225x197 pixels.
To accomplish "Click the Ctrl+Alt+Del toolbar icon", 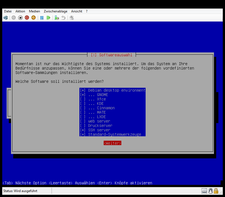I will (6, 18).
